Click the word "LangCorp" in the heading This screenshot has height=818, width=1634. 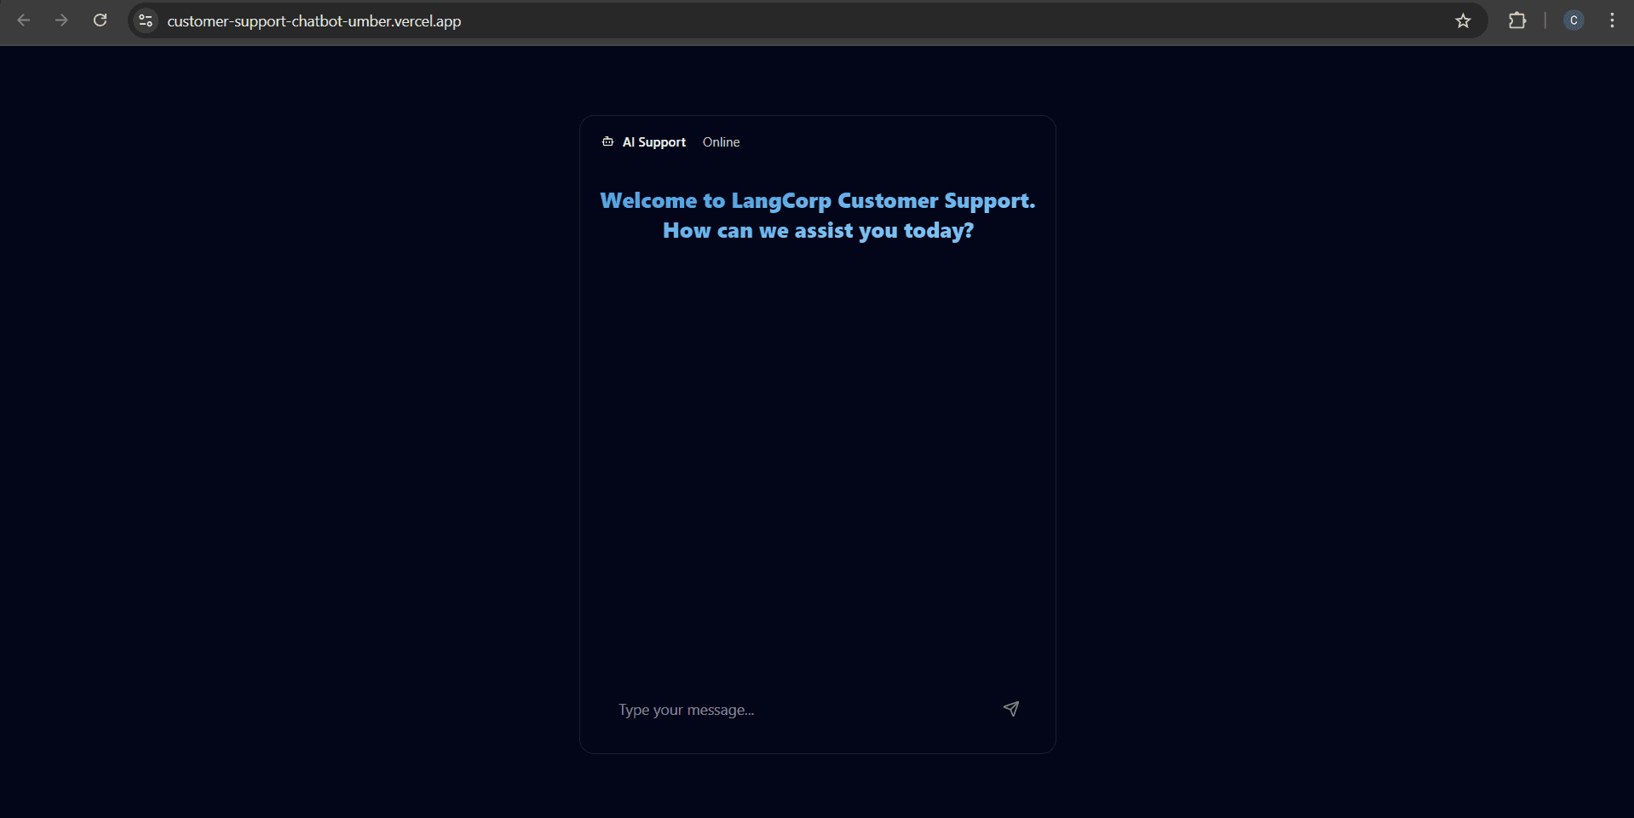[780, 201]
